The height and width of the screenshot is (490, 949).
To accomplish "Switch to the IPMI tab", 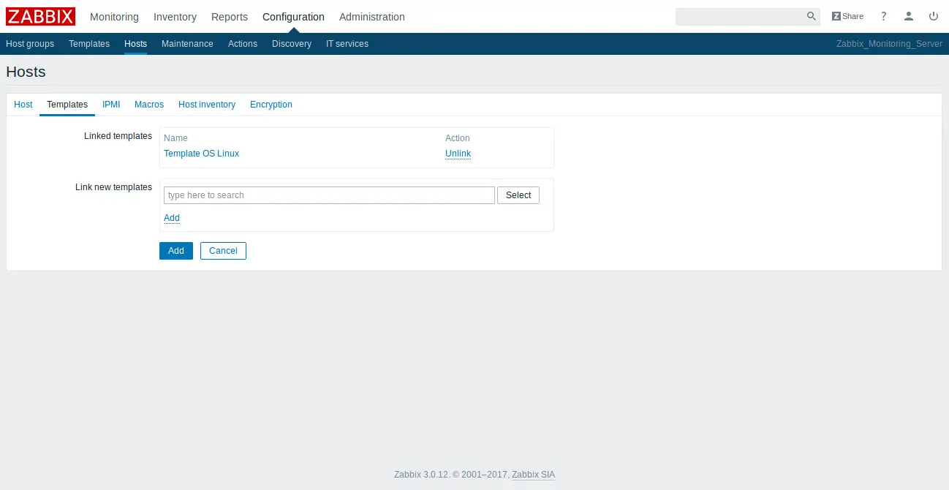I will 111,105.
